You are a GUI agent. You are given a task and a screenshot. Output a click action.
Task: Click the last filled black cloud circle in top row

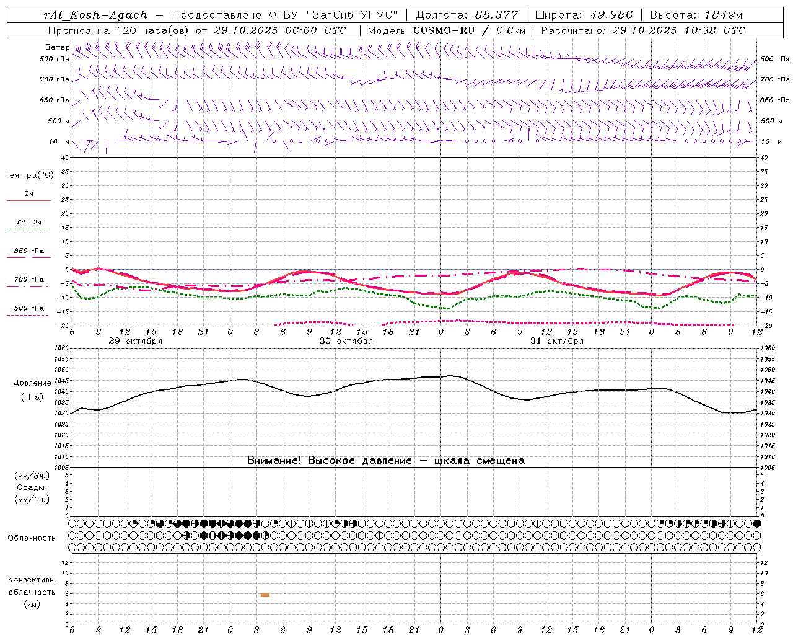[756, 523]
